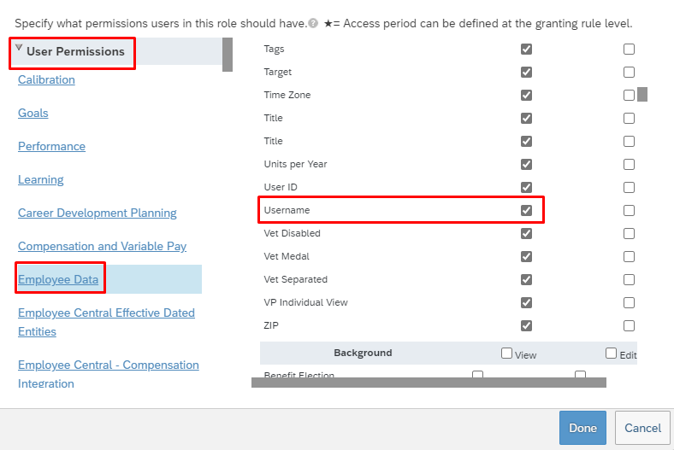The image size is (674, 450).
Task: Select Compensation and Variable Pay
Action: pos(102,246)
